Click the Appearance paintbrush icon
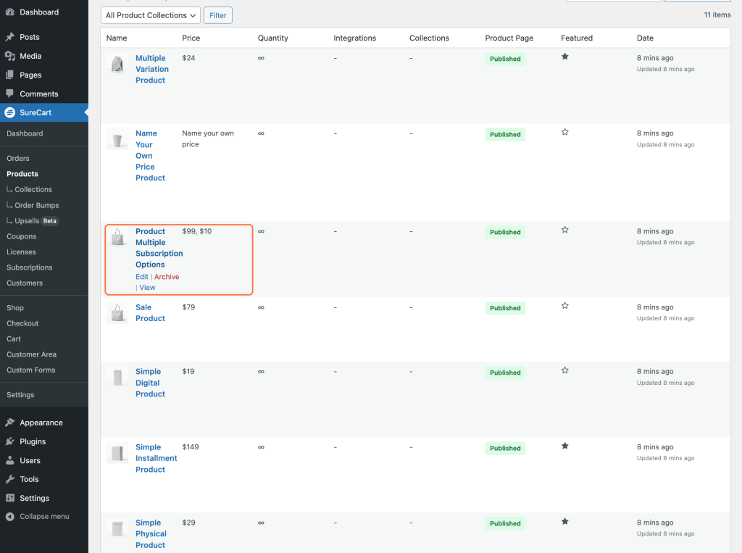742x553 pixels. click(9, 423)
